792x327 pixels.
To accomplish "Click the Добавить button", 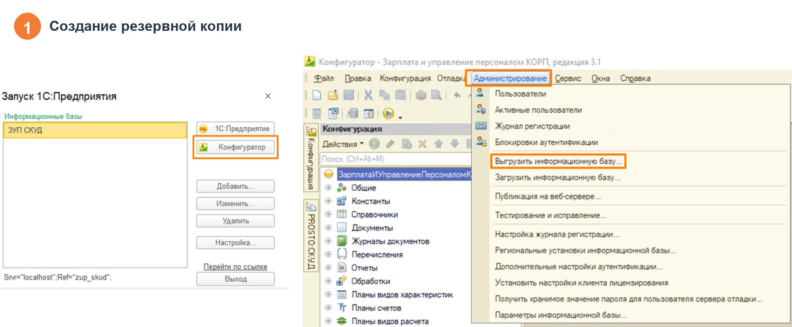I will pyautogui.click(x=235, y=186).
